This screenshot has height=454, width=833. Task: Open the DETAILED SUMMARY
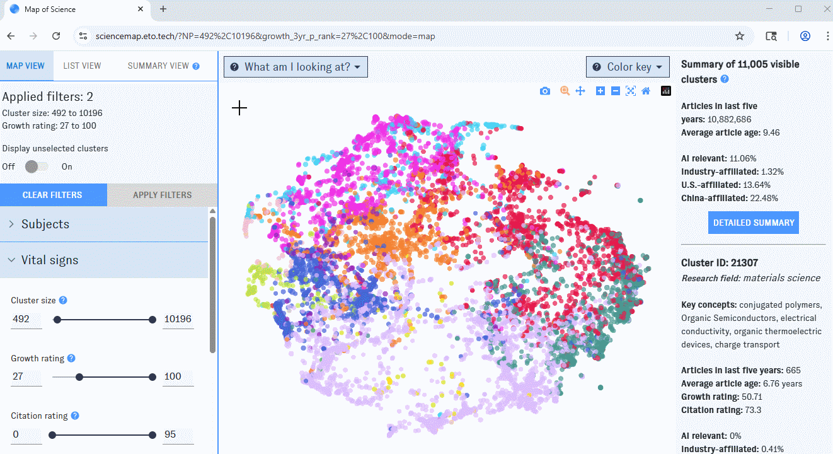tap(753, 222)
